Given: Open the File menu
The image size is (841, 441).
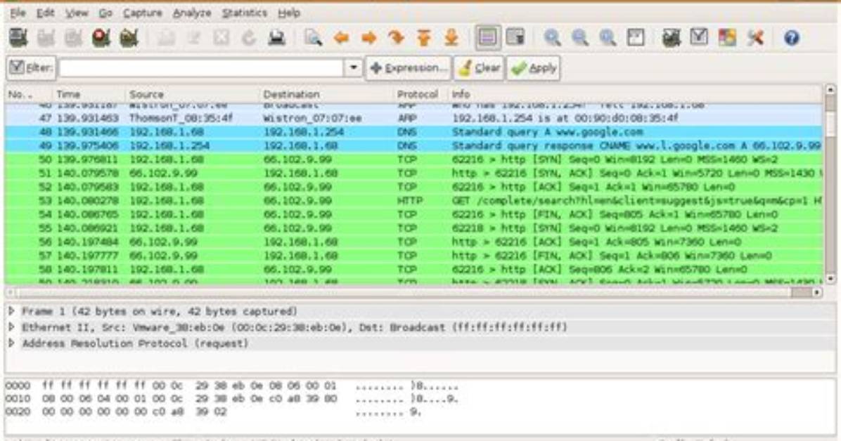Looking at the screenshot, I should point(18,13).
